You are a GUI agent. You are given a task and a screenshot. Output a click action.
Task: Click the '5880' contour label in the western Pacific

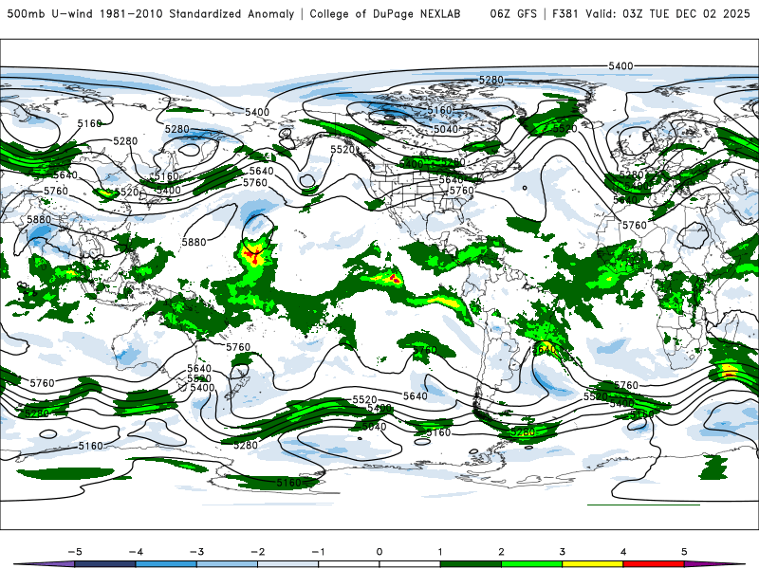point(194,242)
